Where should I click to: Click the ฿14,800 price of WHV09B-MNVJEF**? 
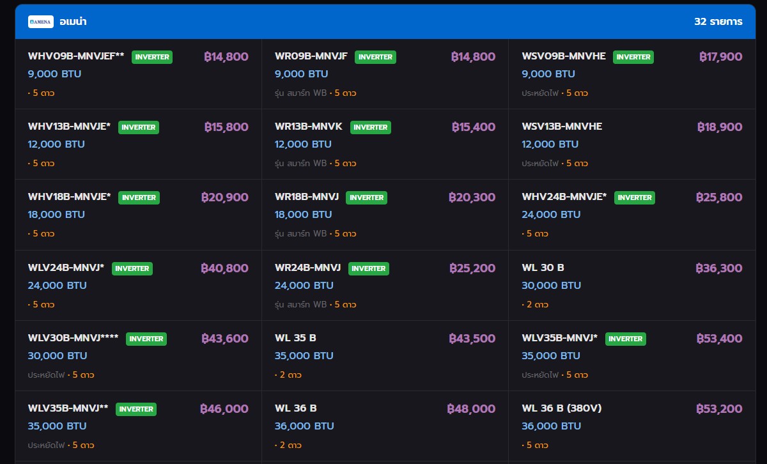pyautogui.click(x=226, y=57)
